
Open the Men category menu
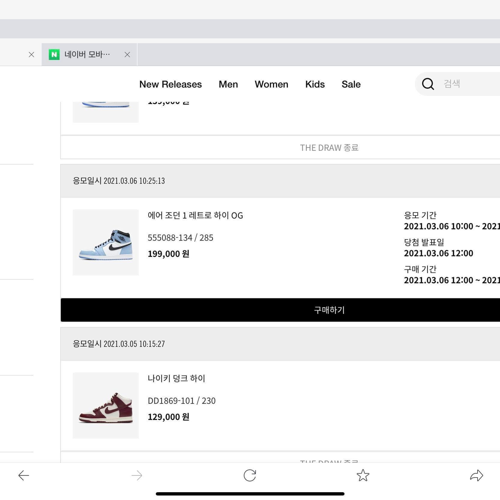pos(228,84)
